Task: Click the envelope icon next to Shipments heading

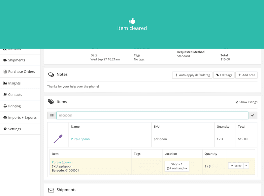Action: coord(51,190)
